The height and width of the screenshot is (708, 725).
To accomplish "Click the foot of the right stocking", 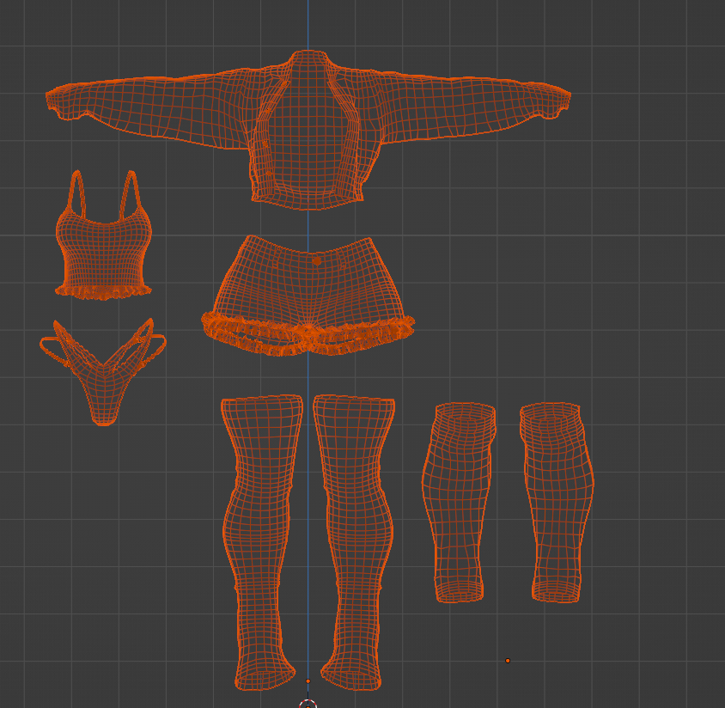I will (351, 673).
